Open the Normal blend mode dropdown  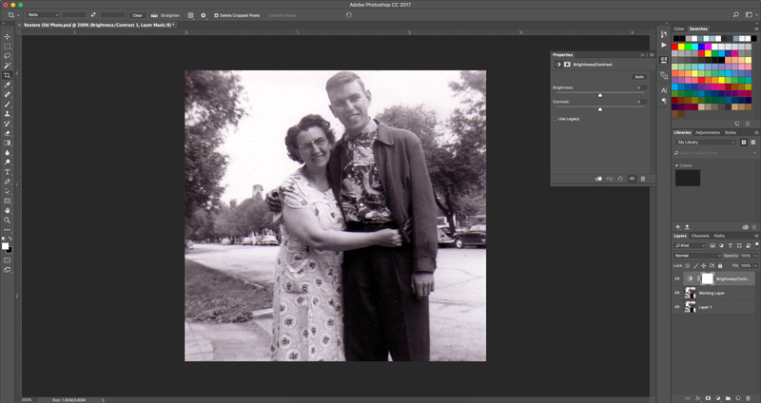697,256
